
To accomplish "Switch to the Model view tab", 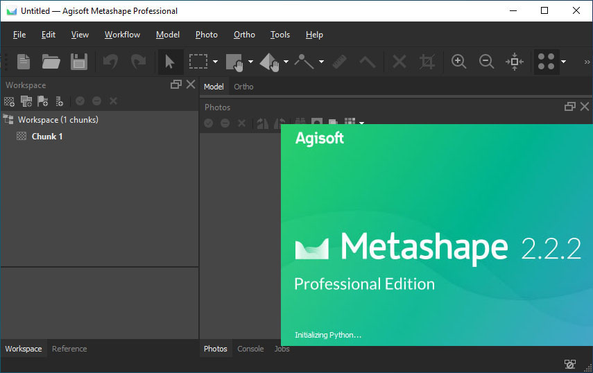I will point(214,87).
